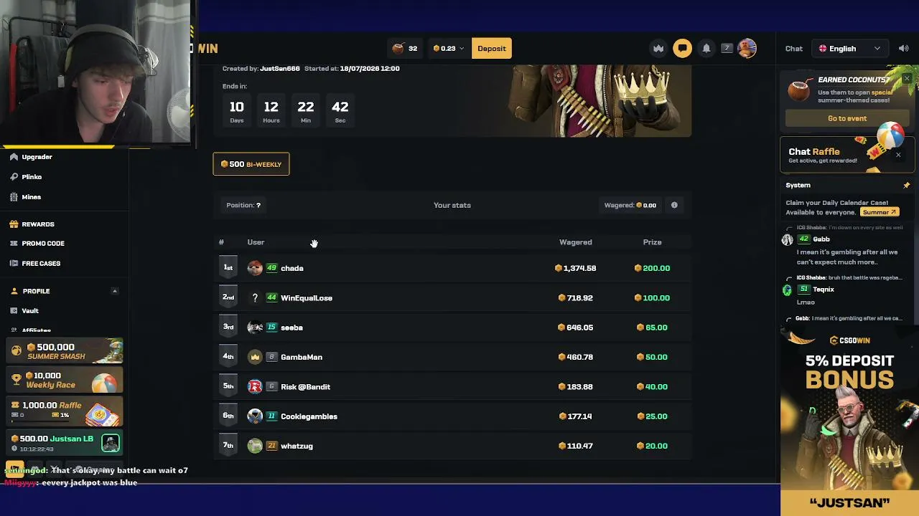Open REWARDS in the sidebar

pos(37,224)
